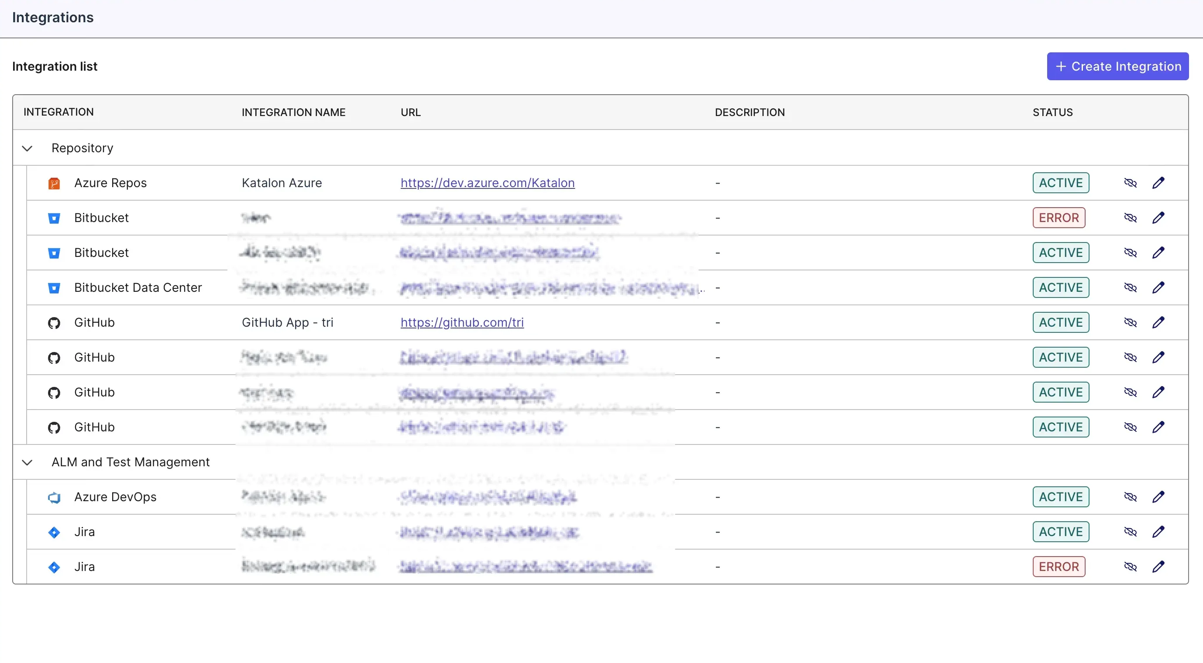Screen dimensions: 1203x663
Task: Click edit pencil on the Jira ACTIVE row
Action: click(1158, 532)
